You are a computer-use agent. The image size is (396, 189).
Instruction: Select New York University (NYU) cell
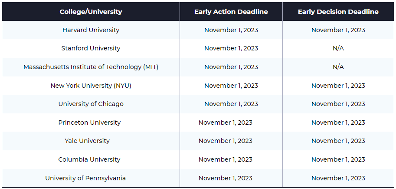[91, 86]
